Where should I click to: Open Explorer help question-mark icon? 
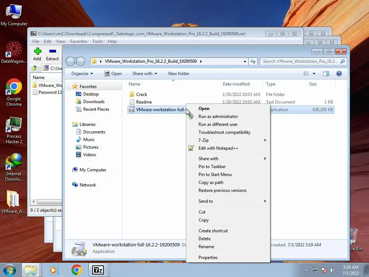click(x=339, y=74)
